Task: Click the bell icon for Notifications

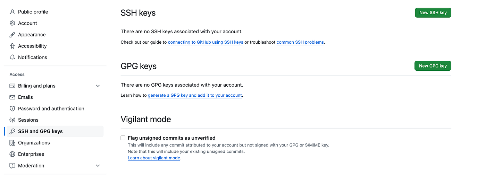Action: (12, 58)
